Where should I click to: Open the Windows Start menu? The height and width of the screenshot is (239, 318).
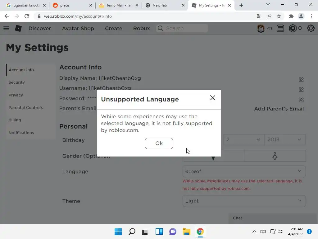pyautogui.click(x=118, y=232)
